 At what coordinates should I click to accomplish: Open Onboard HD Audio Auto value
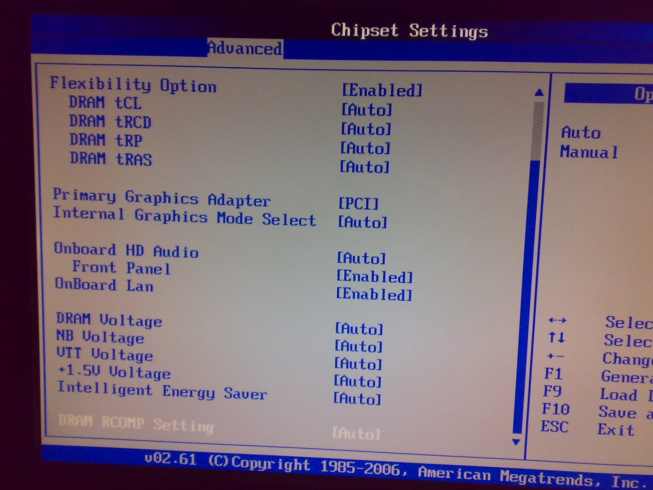coord(361,258)
